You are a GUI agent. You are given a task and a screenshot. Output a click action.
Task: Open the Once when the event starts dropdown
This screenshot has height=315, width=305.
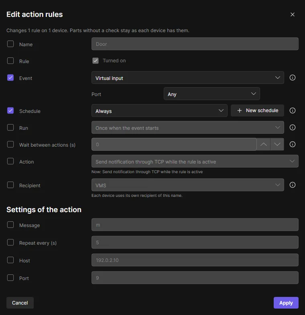[188, 127]
